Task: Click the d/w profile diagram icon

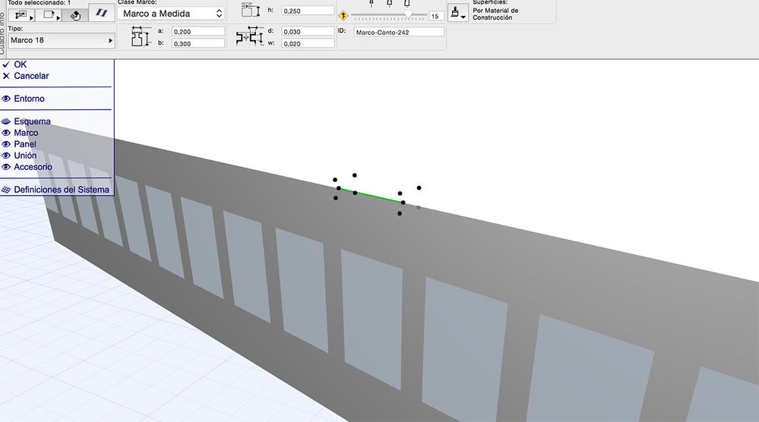Action: click(x=250, y=36)
